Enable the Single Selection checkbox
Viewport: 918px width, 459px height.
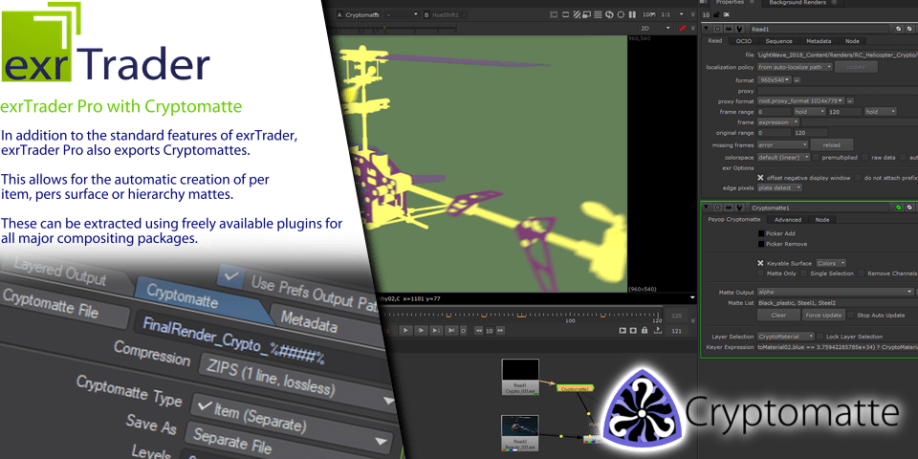tap(804, 273)
